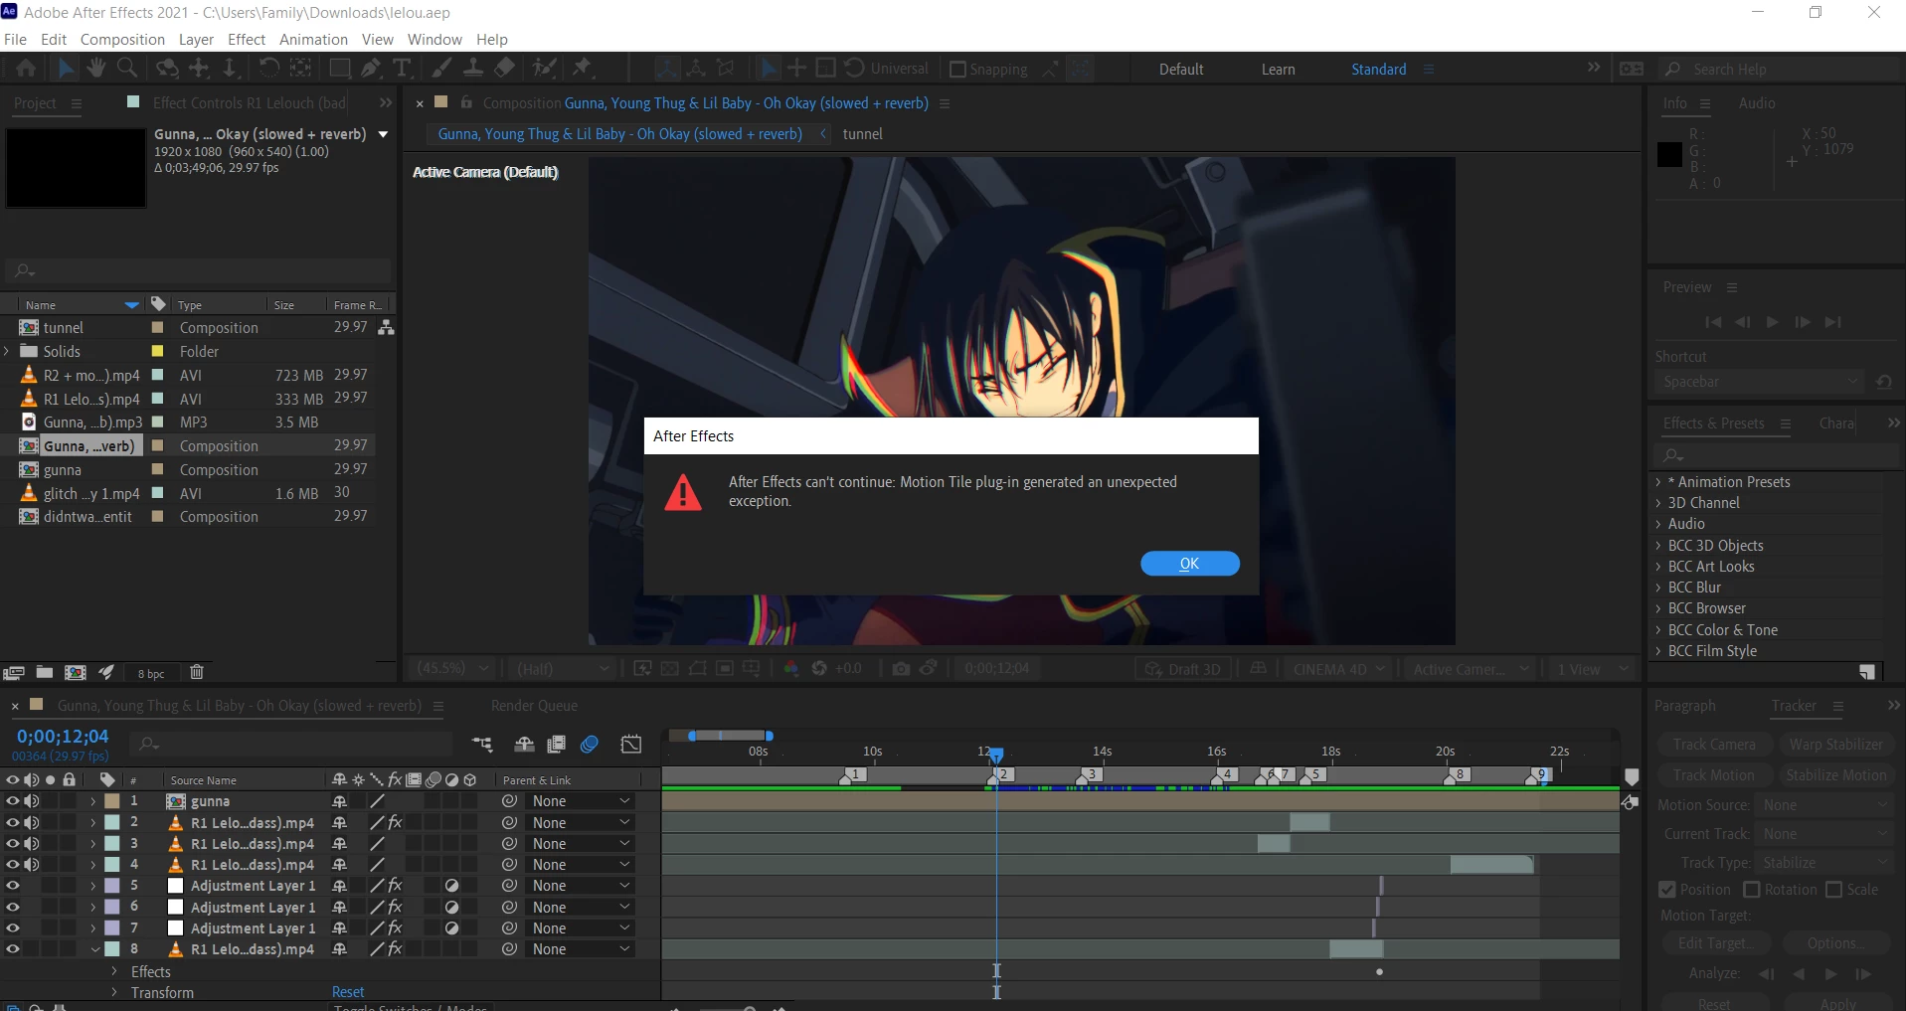Click the trash icon in Project panel

[x=197, y=672]
